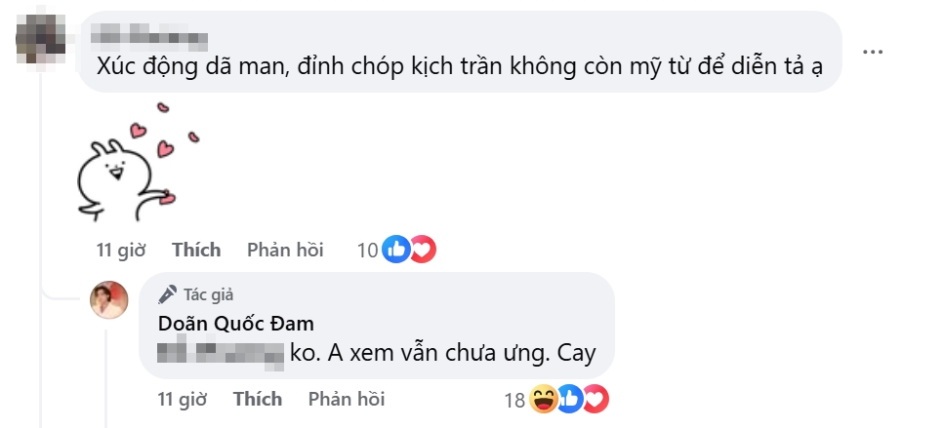This screenshot has width=945, height=428.
Task: Toggle Thích on Doãn Quốc Đam's reply
Action: (x=258, y=399)
